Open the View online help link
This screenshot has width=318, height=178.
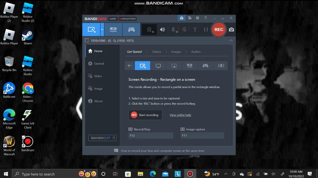coord(180,115)
